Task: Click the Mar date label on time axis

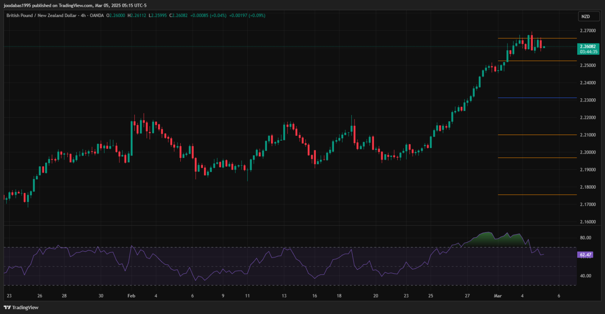Action: click(x=498, y=296)
